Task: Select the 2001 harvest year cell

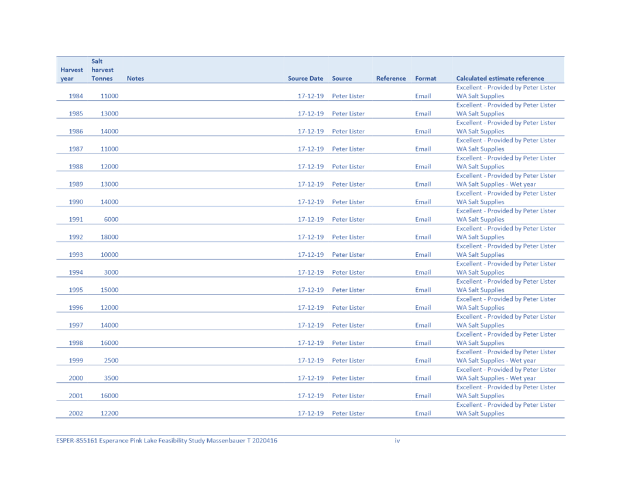Action: [76, 396]
